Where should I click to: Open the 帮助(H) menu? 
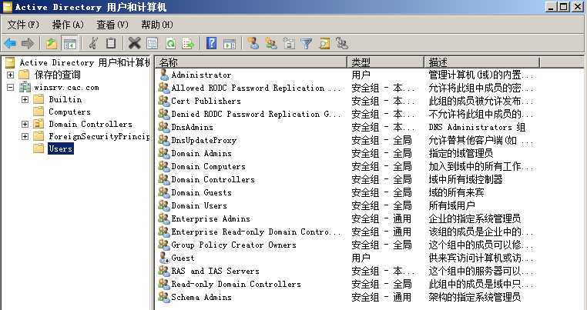pos(157,25)
